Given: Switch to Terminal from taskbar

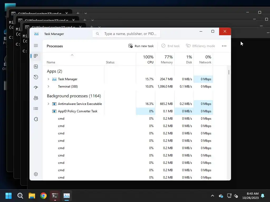Looking at the screenshot, I should pos(55,196).
